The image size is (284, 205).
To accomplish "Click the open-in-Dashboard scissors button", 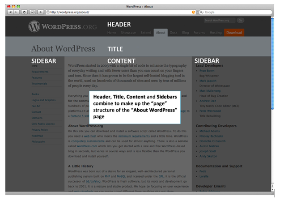I will pos(32,12).
